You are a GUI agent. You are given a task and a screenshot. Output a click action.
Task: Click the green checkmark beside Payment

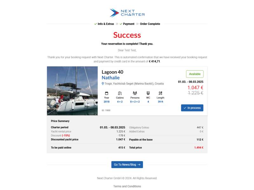coord(121,24)
